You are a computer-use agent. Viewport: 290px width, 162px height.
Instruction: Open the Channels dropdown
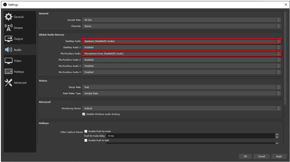pyautogui.click(x=182, y=26)
